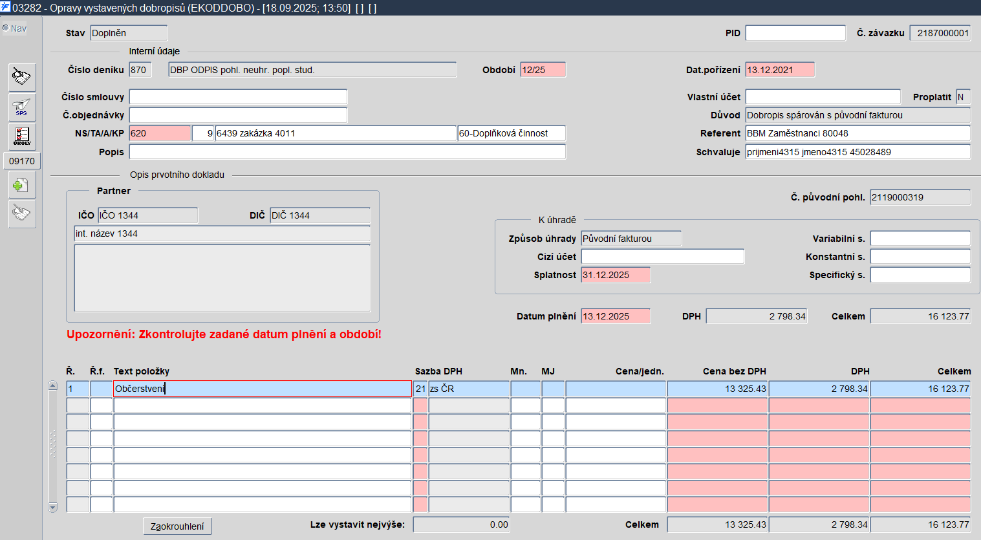Open the SPS paper plane icon
981x540 pixels.
tap(21, 107)
